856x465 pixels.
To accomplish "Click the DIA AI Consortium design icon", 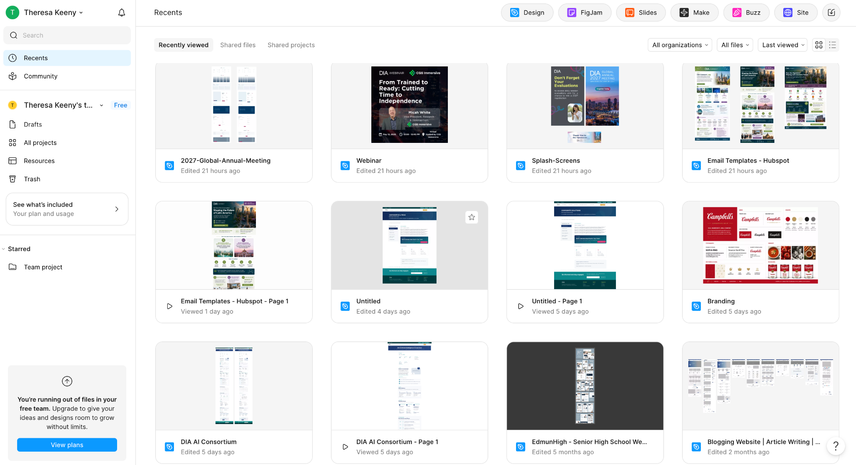I will pos(169,447).
